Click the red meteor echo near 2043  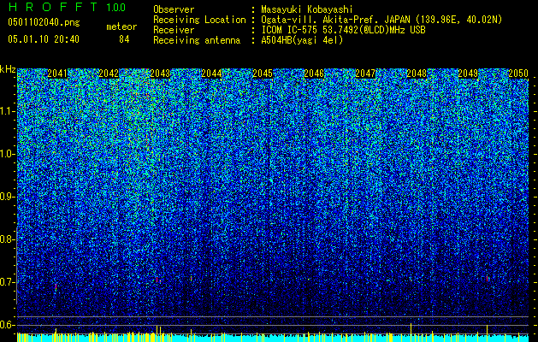pyautogui.click(x=157, y=280)
